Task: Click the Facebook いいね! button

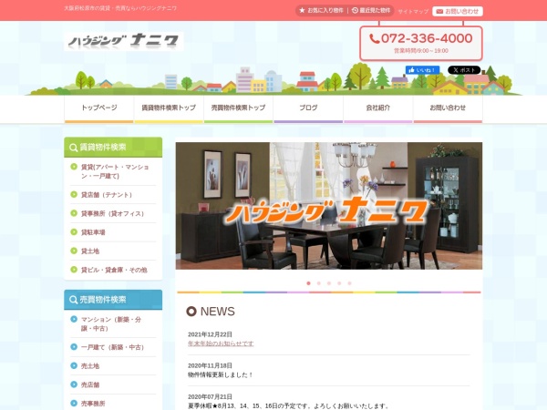Action: coord(422,70)
